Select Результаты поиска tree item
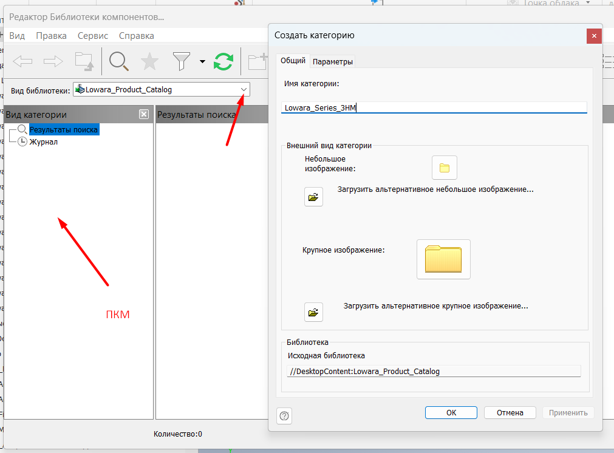 click(x=63, y=129)
